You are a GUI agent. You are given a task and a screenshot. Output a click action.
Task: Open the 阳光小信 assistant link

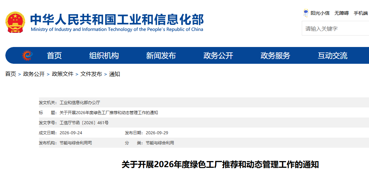click(x=320, y=13)
